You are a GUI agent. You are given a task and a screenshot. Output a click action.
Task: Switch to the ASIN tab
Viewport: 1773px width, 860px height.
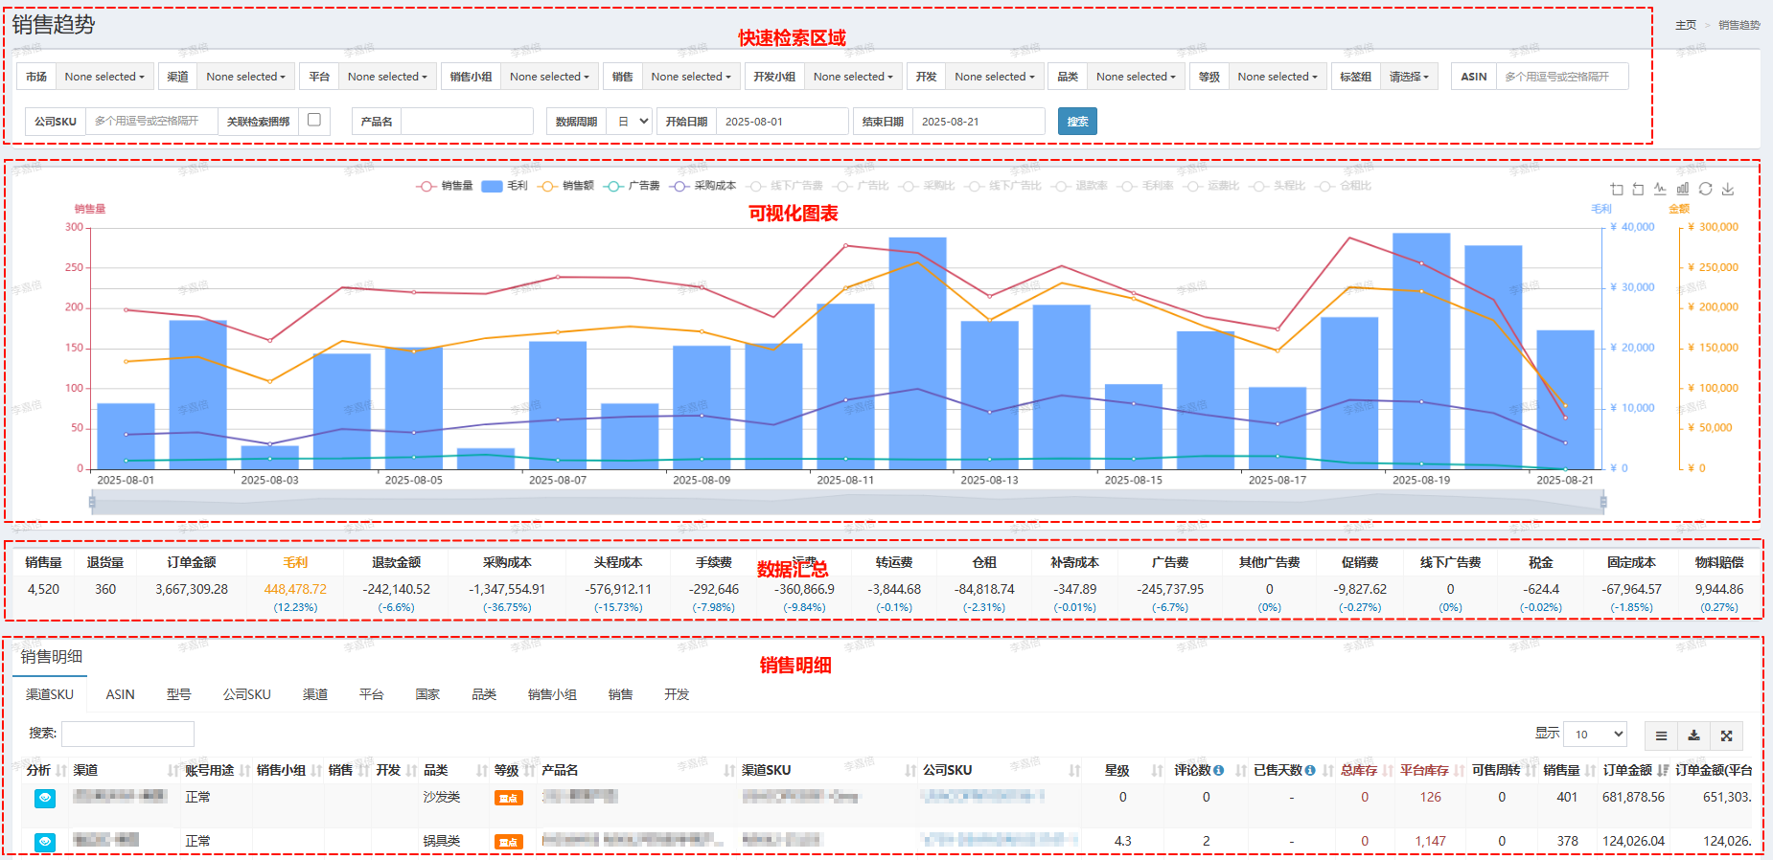click(x=120, y=694)
